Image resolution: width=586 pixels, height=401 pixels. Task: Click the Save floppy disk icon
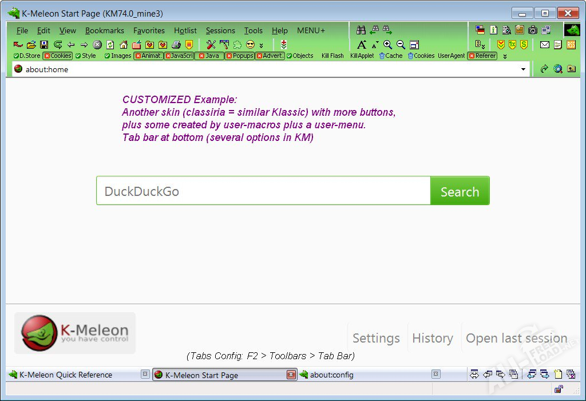coord(44,45)
